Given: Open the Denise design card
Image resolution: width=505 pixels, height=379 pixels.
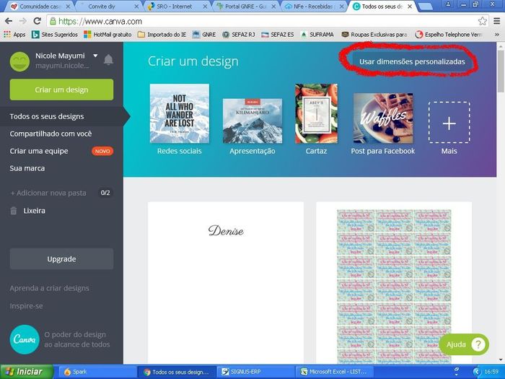Looking at the screenshot, I should pyautogui.click(x=226, y=282).
